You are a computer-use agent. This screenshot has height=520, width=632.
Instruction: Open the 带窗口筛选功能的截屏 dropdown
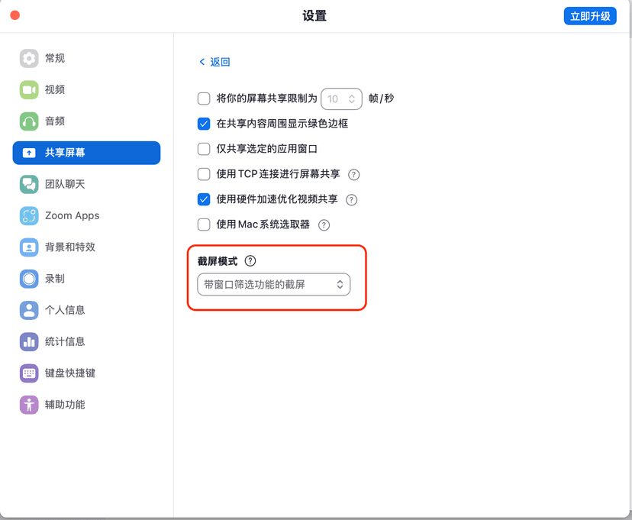274,285
